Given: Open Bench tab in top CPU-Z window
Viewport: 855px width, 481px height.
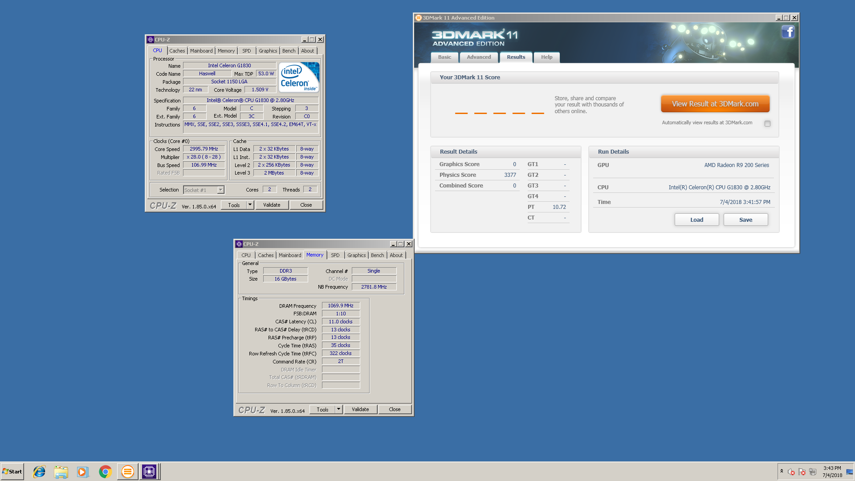Looking at the screenshot, I should click(289, 51).
